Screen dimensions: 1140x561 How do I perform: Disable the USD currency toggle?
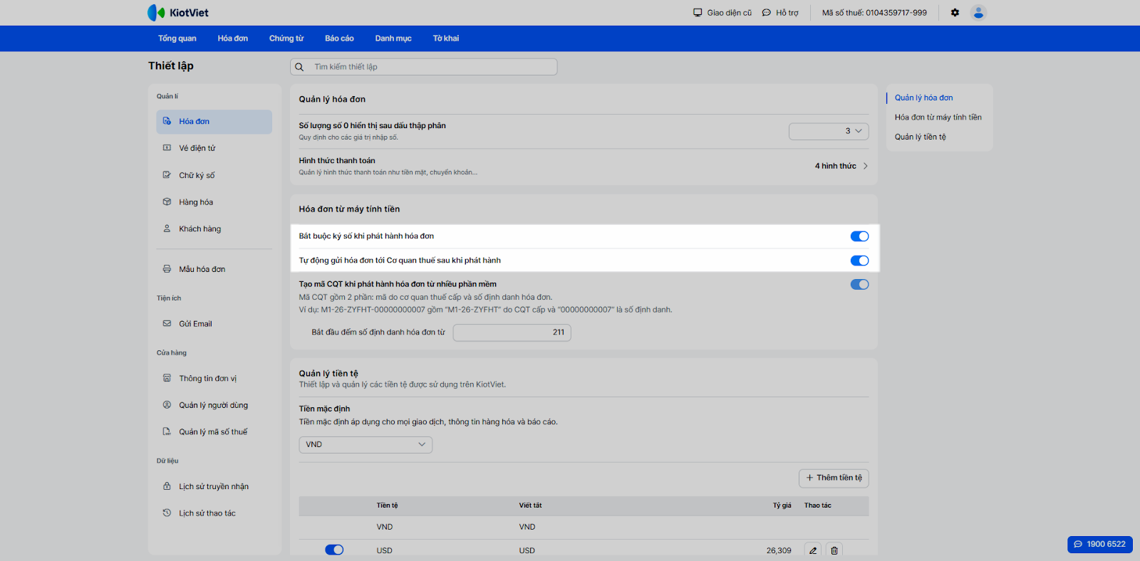334,550
